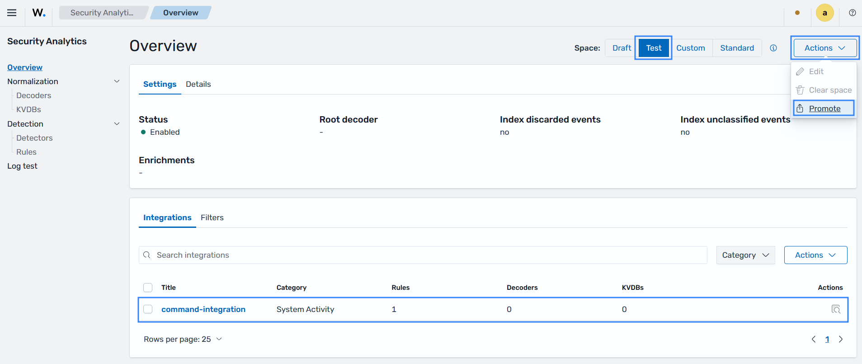Check the command-integration row checkbox

click(148, 309)
